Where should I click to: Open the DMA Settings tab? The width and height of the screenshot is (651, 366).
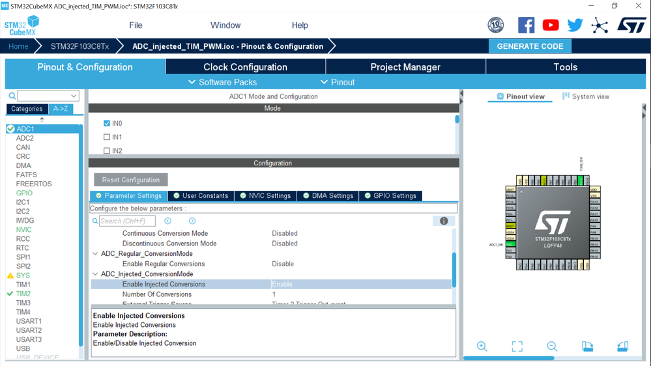point(328,196)
